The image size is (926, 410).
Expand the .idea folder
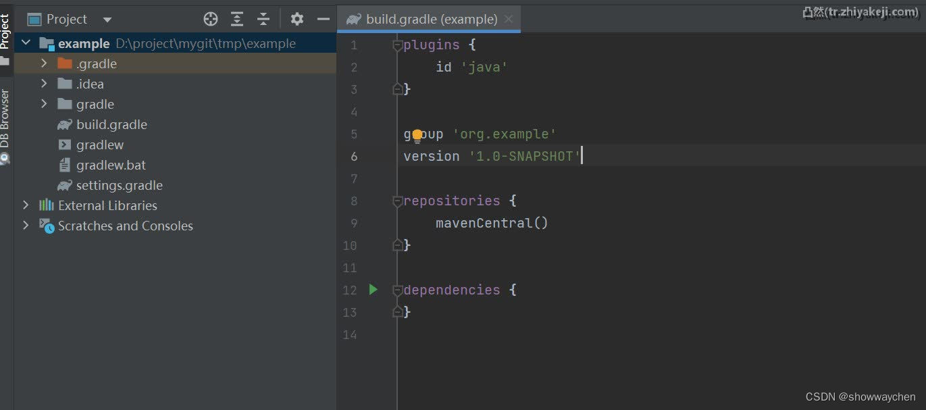[44, 84]
